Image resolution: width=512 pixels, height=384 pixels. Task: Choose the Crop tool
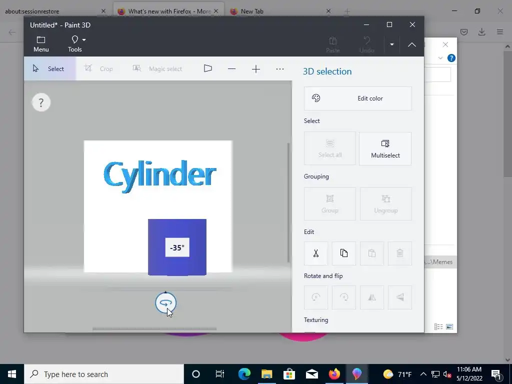98,68
